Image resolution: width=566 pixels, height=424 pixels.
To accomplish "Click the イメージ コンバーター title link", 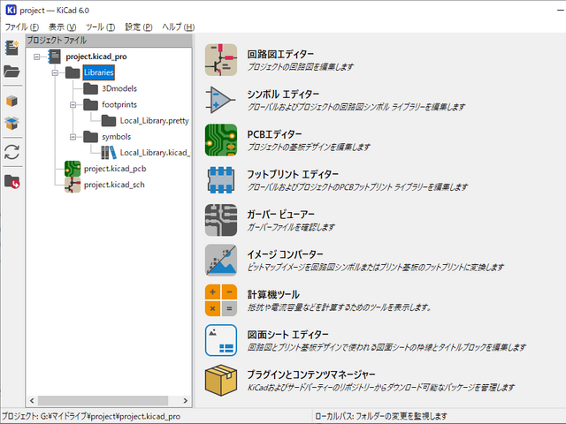I will tap(285, 254).
